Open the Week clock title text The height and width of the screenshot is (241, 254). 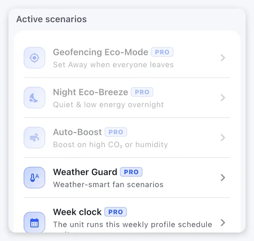tap(77, 212)
